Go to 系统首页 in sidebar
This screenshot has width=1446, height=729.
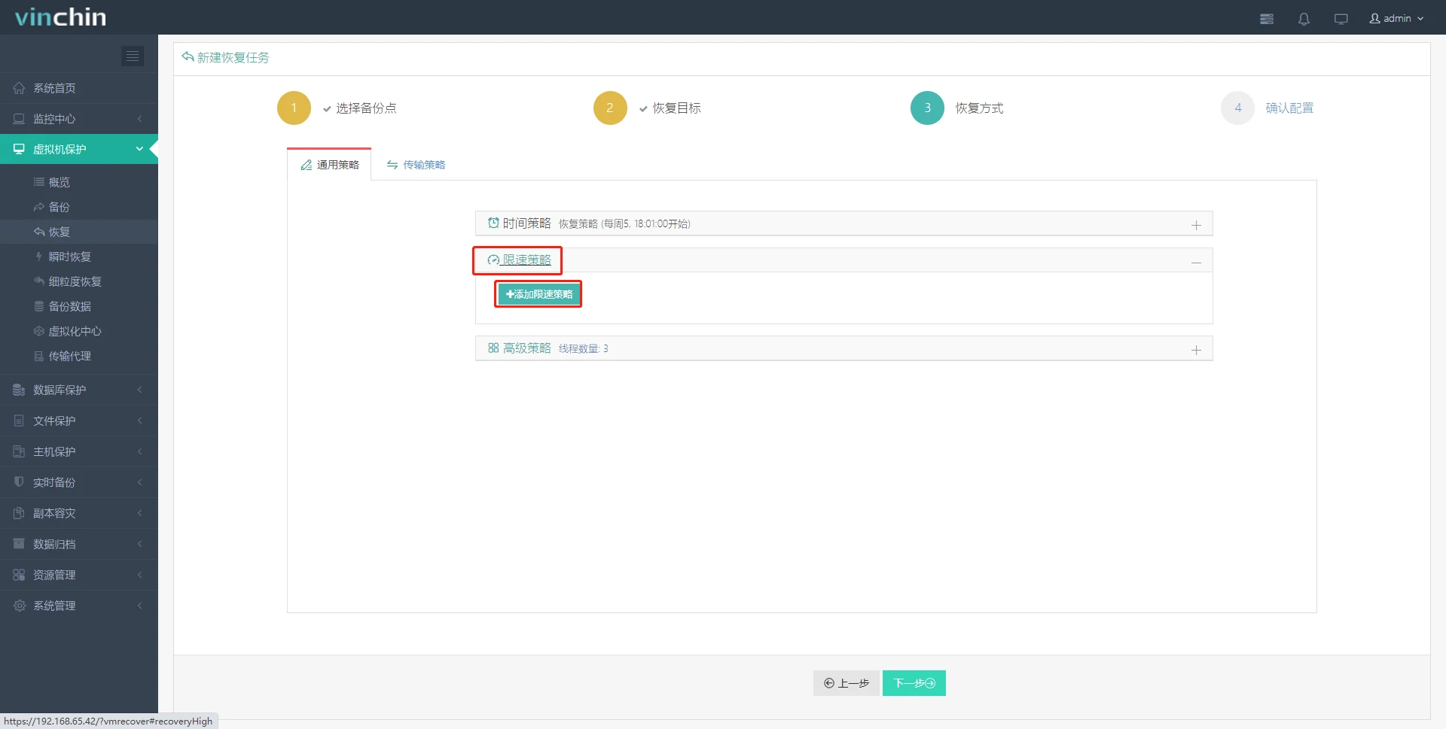pos(79,88)
